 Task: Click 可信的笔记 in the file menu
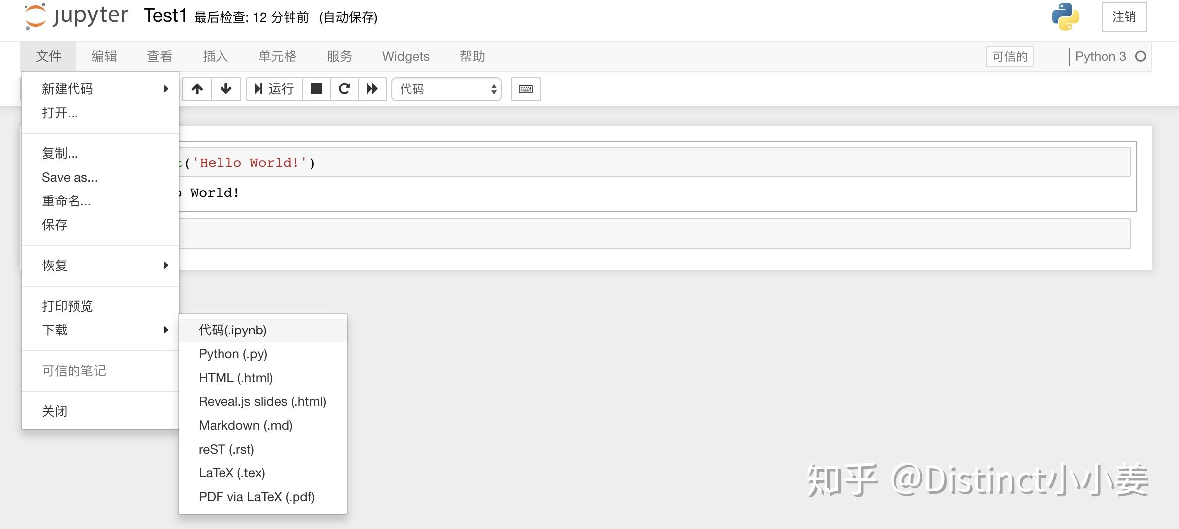coord(74,370)
